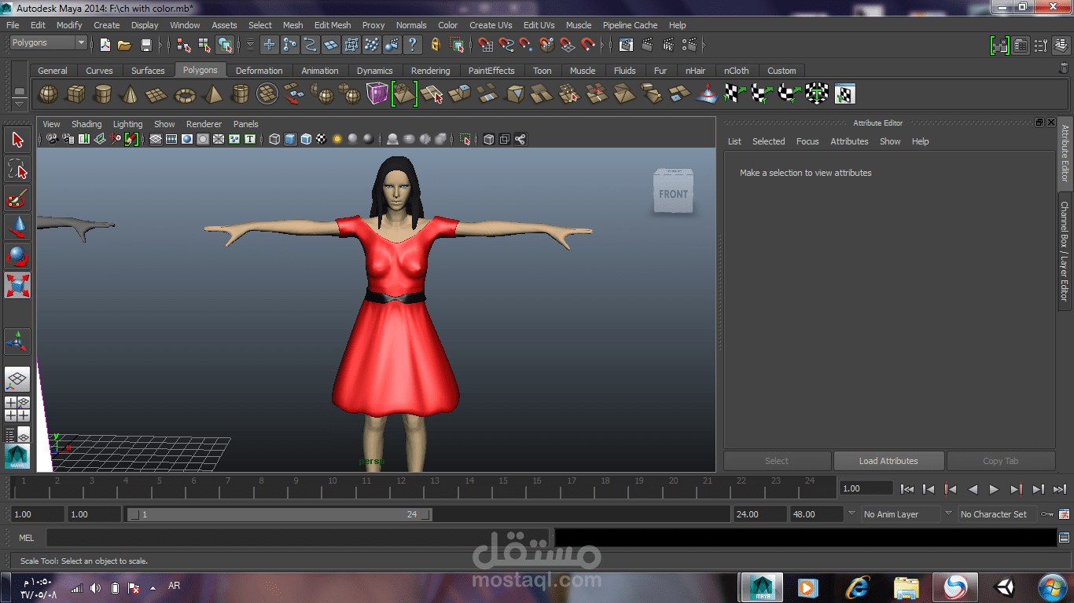Click the time range slider bar
This screenshot has height=603, width=1074.
[279, 514]
